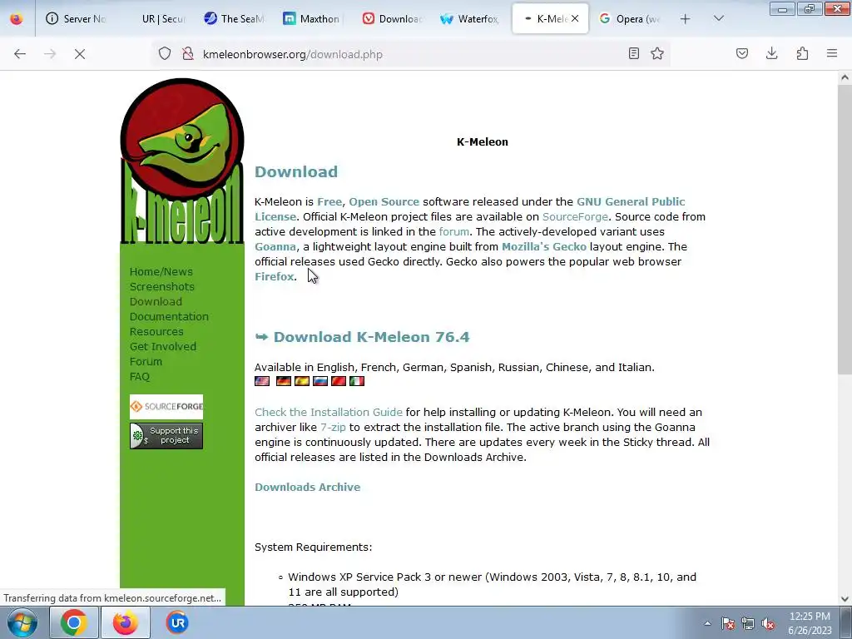The image size is (852, 639).
Task: Open the tracking protection shield icon
Action: 165,54
